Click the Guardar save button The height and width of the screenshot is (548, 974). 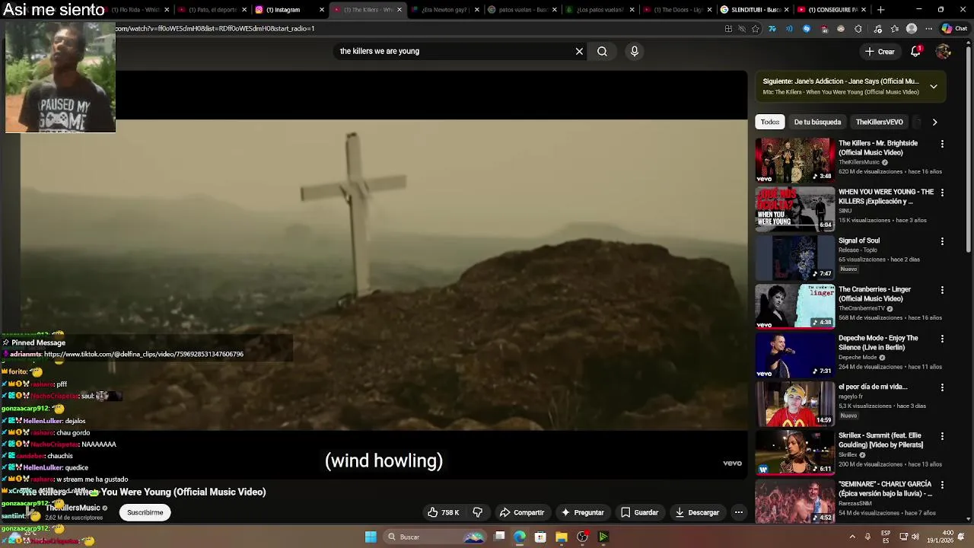pyautogui.click(x=638, y=512)
